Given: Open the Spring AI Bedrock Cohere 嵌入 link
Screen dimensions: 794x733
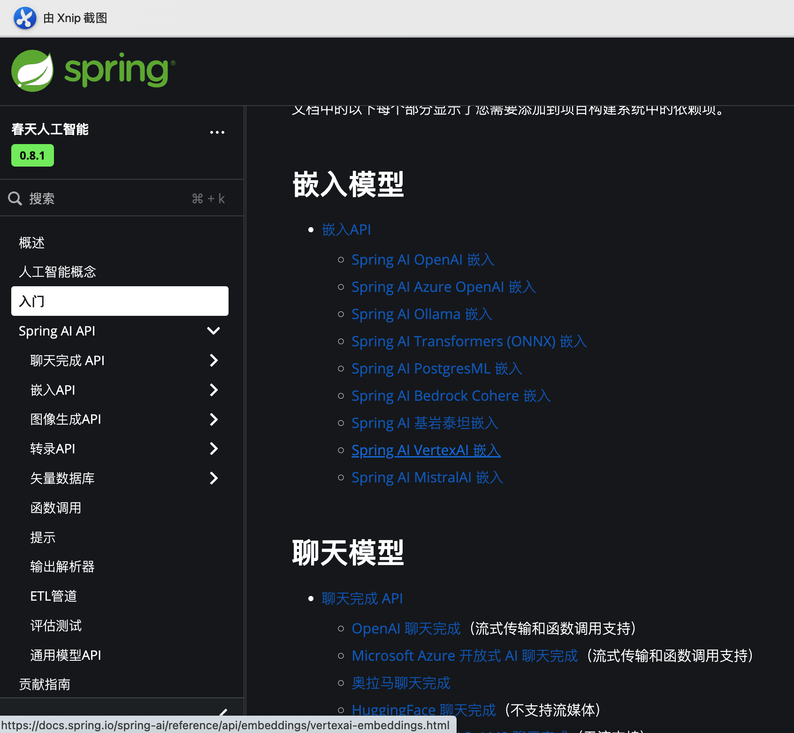Looking at the screenshot, I should [451, 396].
